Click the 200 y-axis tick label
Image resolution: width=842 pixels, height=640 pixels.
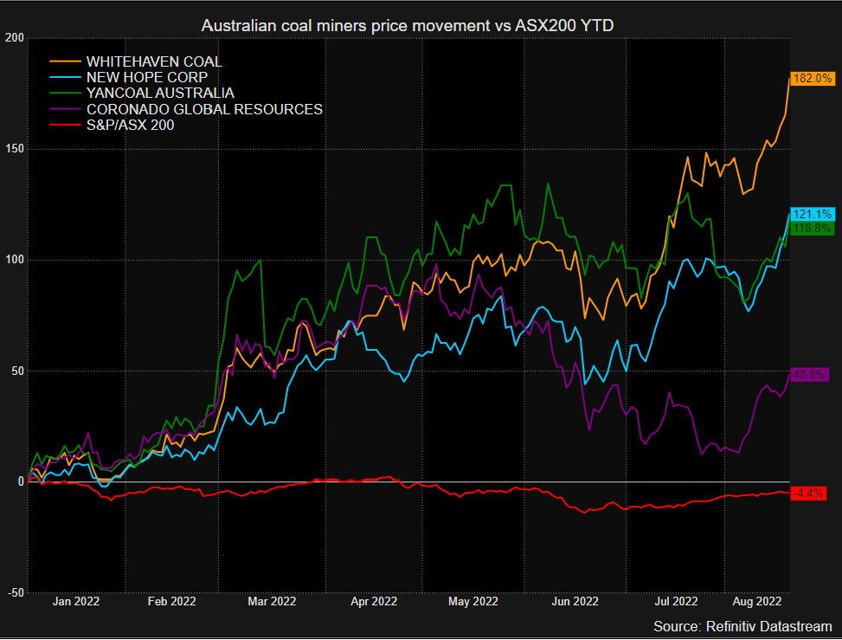point(13,38)
